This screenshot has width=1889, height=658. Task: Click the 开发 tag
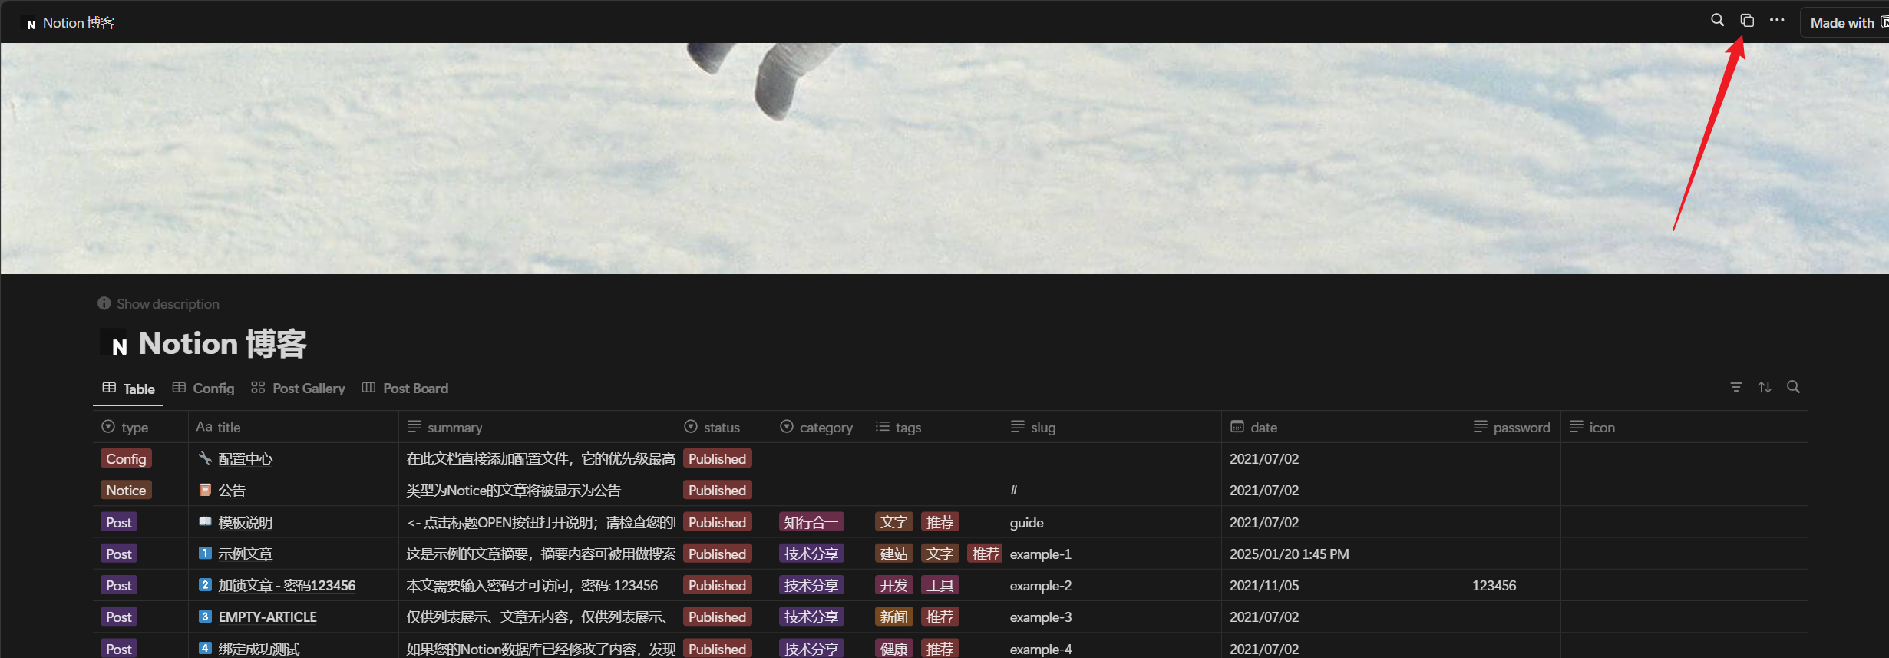coord(893,585)
